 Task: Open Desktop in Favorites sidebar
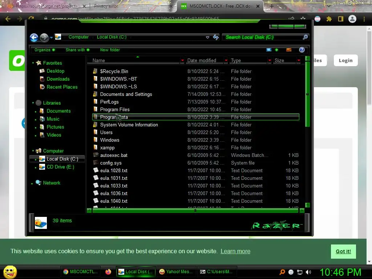pyautogui.click(x=55, y=71)
